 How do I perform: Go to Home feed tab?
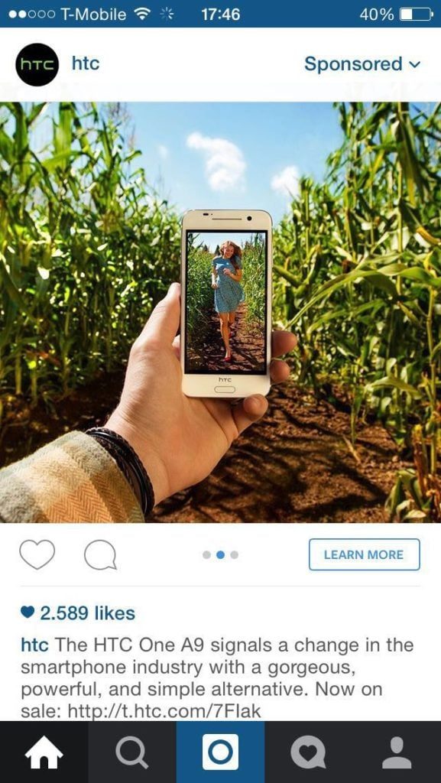[44, 752]
